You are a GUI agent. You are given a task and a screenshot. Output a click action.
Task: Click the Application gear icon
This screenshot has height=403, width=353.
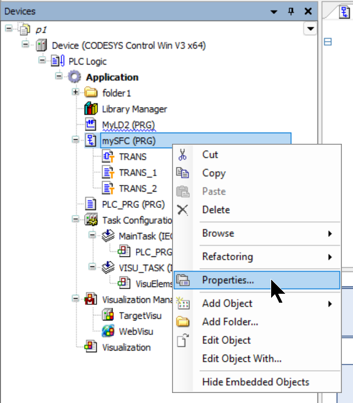[75, 77]
